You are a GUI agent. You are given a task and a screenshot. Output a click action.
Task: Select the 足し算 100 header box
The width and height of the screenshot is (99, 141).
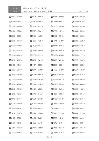pyautogui.click(x=15, y=9)
